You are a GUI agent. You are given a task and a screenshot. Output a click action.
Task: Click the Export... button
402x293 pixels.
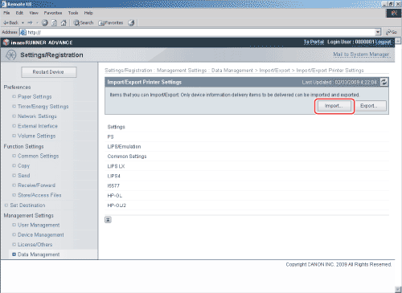[x=369, y=106]
